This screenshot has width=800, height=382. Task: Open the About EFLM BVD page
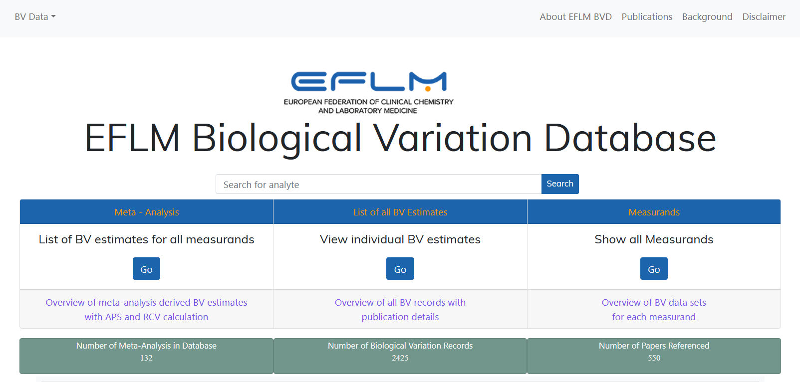point(575,17)
